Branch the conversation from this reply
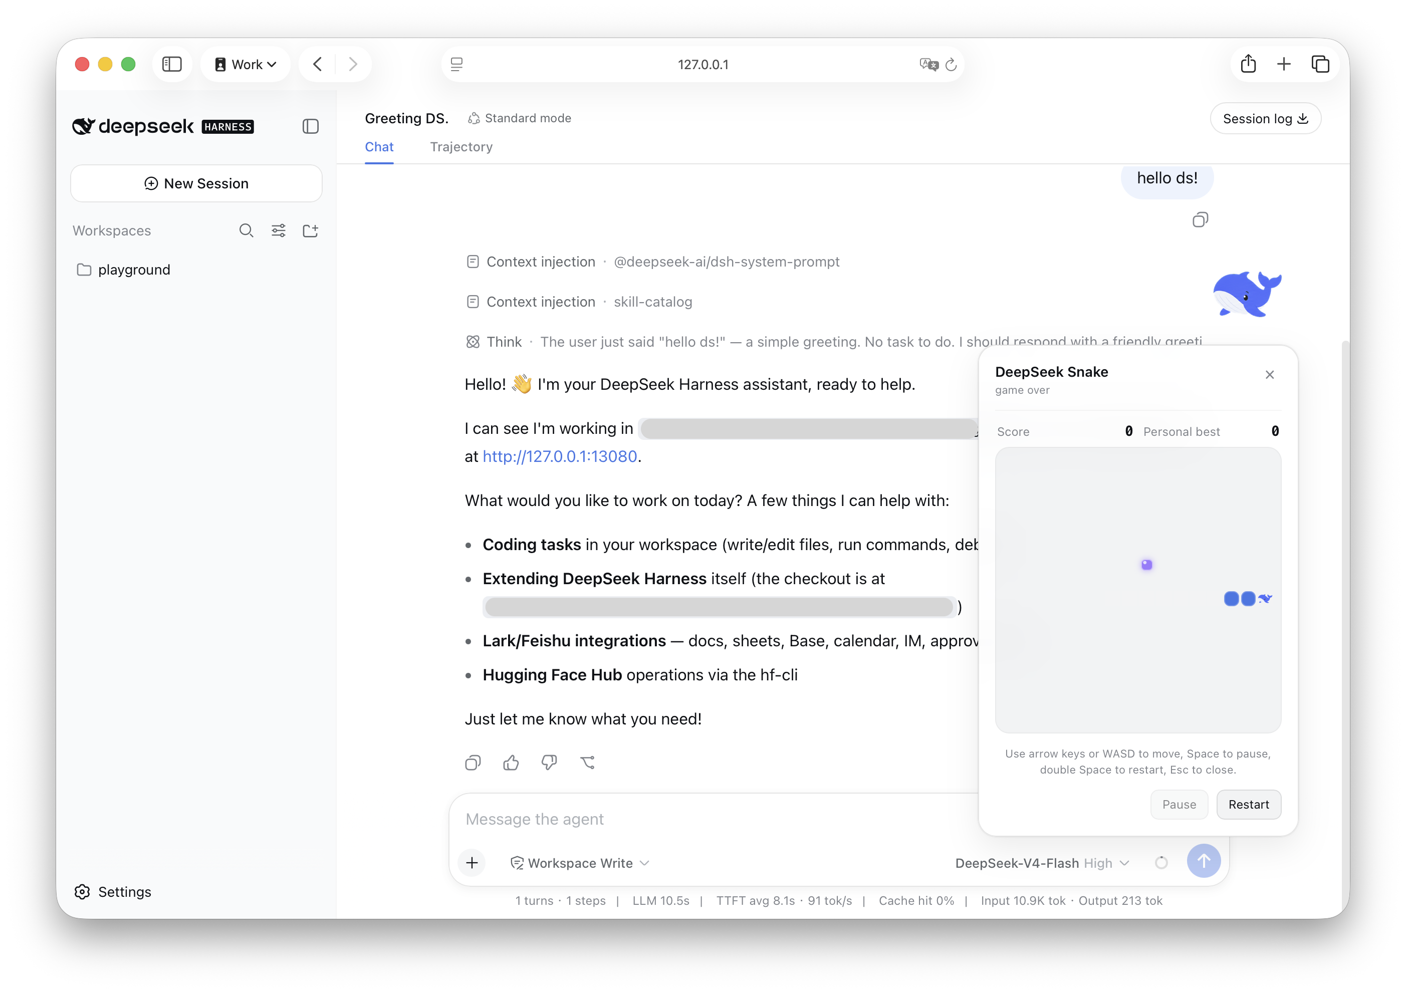1406x993 pixels. pyautogui.click(x=587, y=762)
